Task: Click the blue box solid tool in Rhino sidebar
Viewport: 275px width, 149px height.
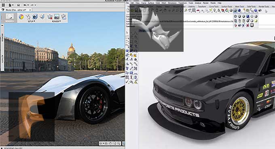Action: coord(127,51)
